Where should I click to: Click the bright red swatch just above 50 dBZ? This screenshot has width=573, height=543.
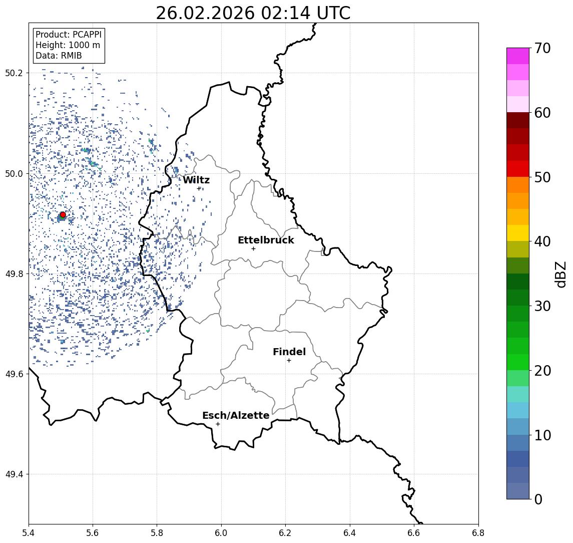tap(518, 169)
